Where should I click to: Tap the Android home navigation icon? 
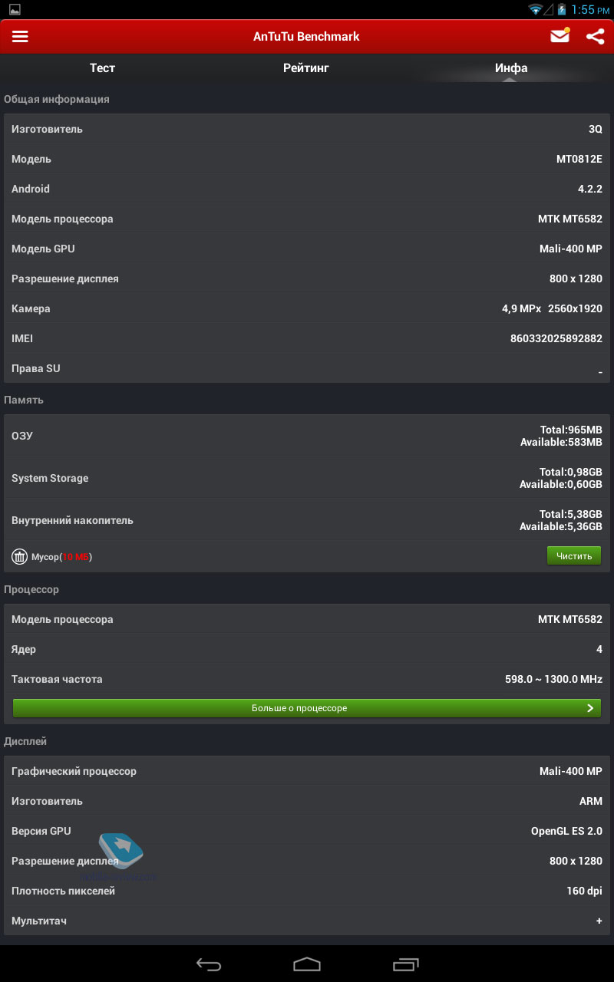click(307, 964)
